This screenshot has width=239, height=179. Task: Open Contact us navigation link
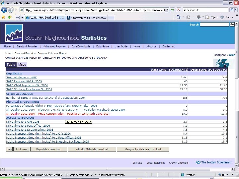point(169,47)
